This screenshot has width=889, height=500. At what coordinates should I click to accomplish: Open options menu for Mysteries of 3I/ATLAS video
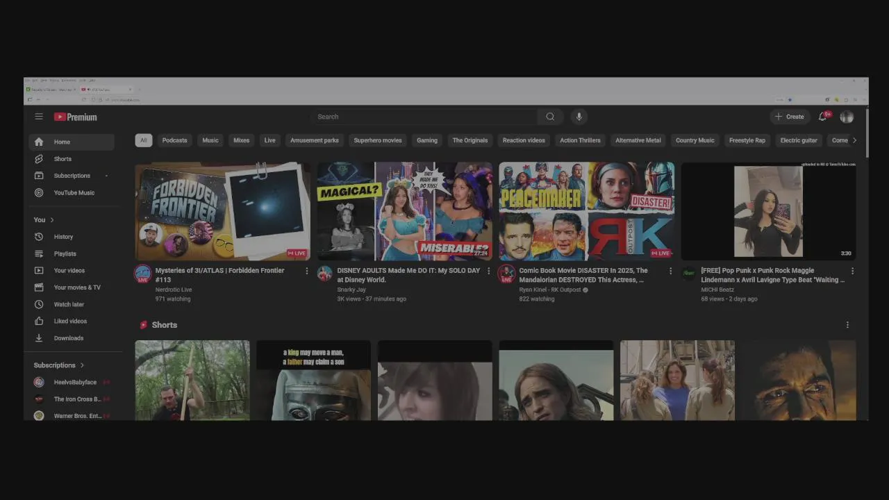pos(306,271)
